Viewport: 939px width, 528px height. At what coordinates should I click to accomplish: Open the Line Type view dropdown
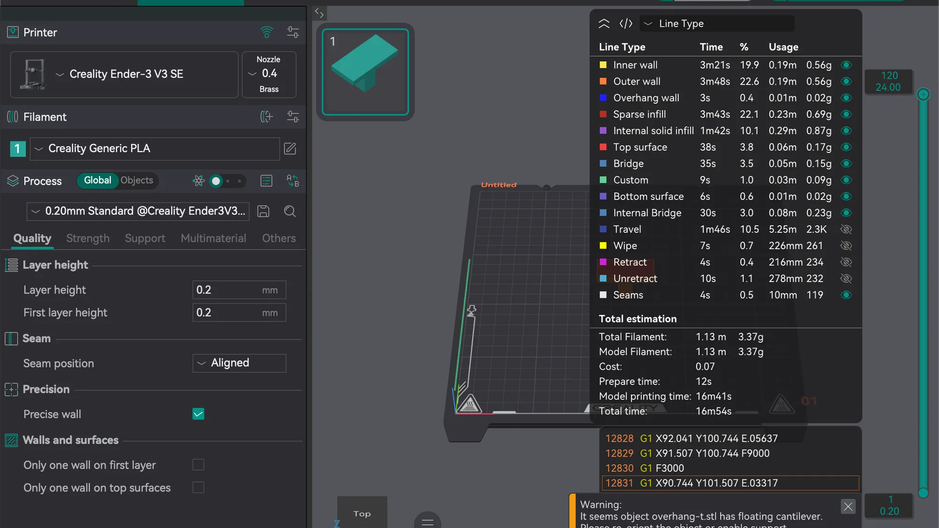(x=717, y=23)
